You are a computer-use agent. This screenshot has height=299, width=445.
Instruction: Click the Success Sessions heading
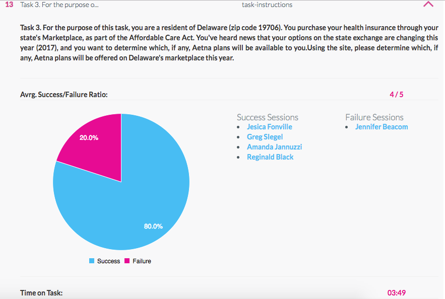[267, 117]
